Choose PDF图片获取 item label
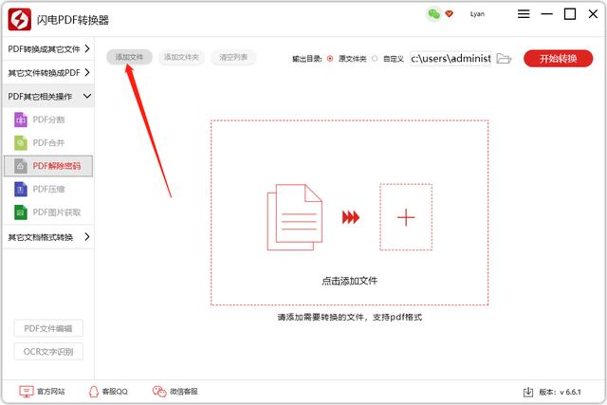 pos(57,212)
